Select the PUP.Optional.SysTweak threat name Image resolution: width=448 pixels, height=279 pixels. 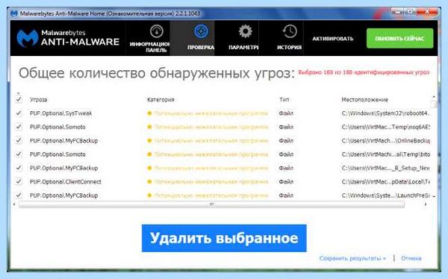pyautogui.click(x=61, y=113)
